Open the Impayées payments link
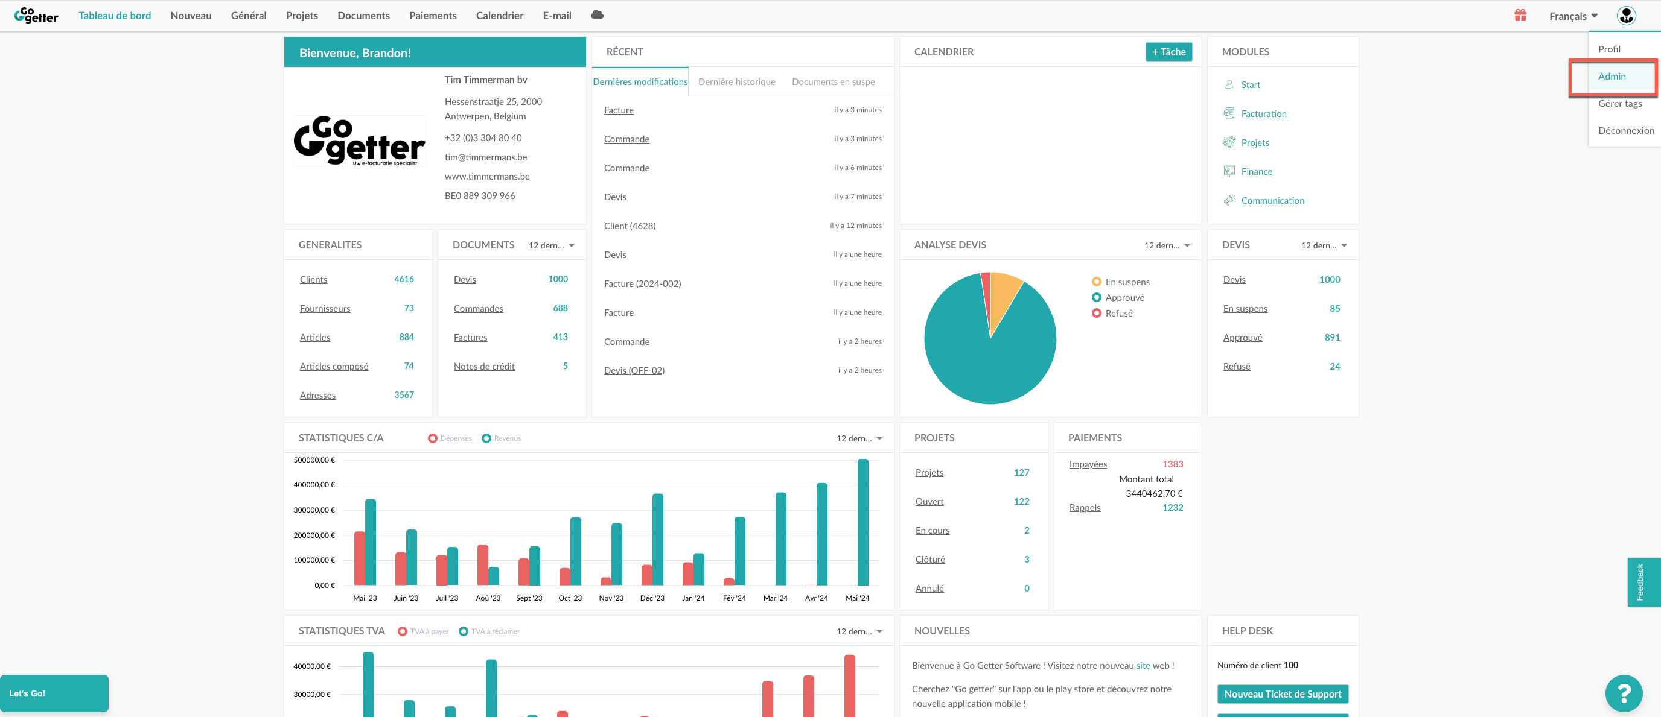The height and width of the screenshot is (717, 1661). [x=1088, y=464]
